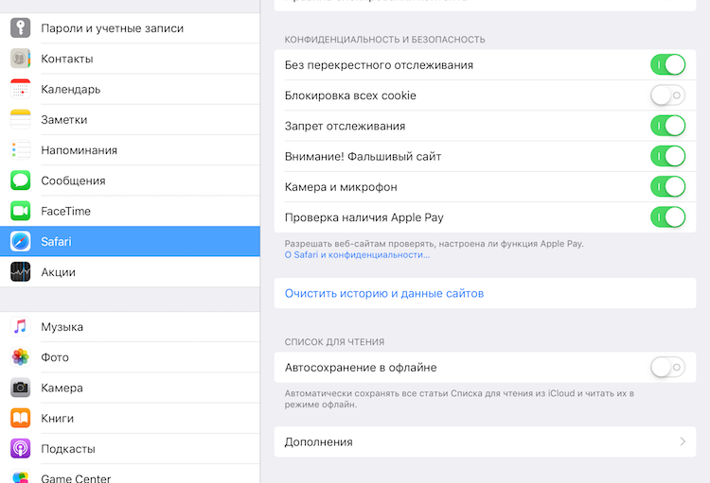Click label Без перекрестного отслеживания
The width and height of the screenshot is (710, 483).
(379, 65)
